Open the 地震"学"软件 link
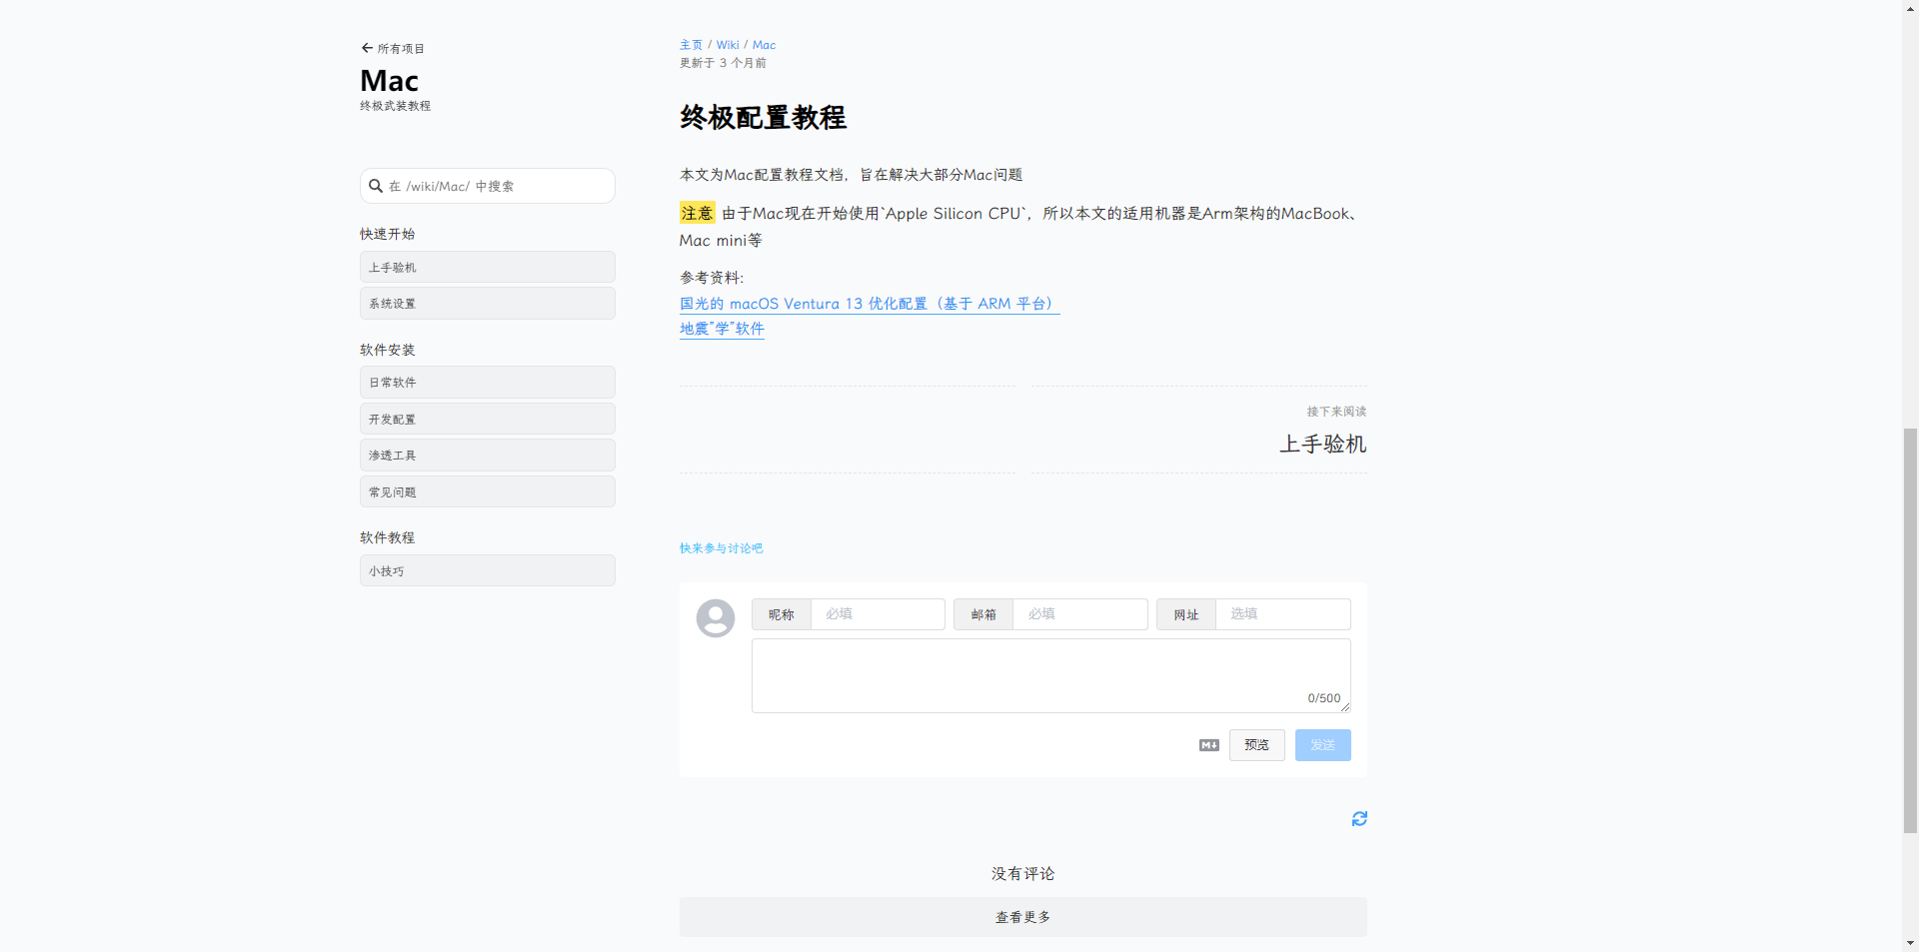Viewport: 1919px width, 952px height. pyautogui.click(x=722, y=329)
